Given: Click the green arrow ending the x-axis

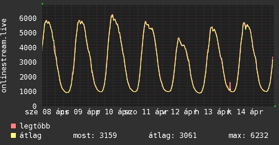Looking at the screenshot, I should [x=275, y=106].
